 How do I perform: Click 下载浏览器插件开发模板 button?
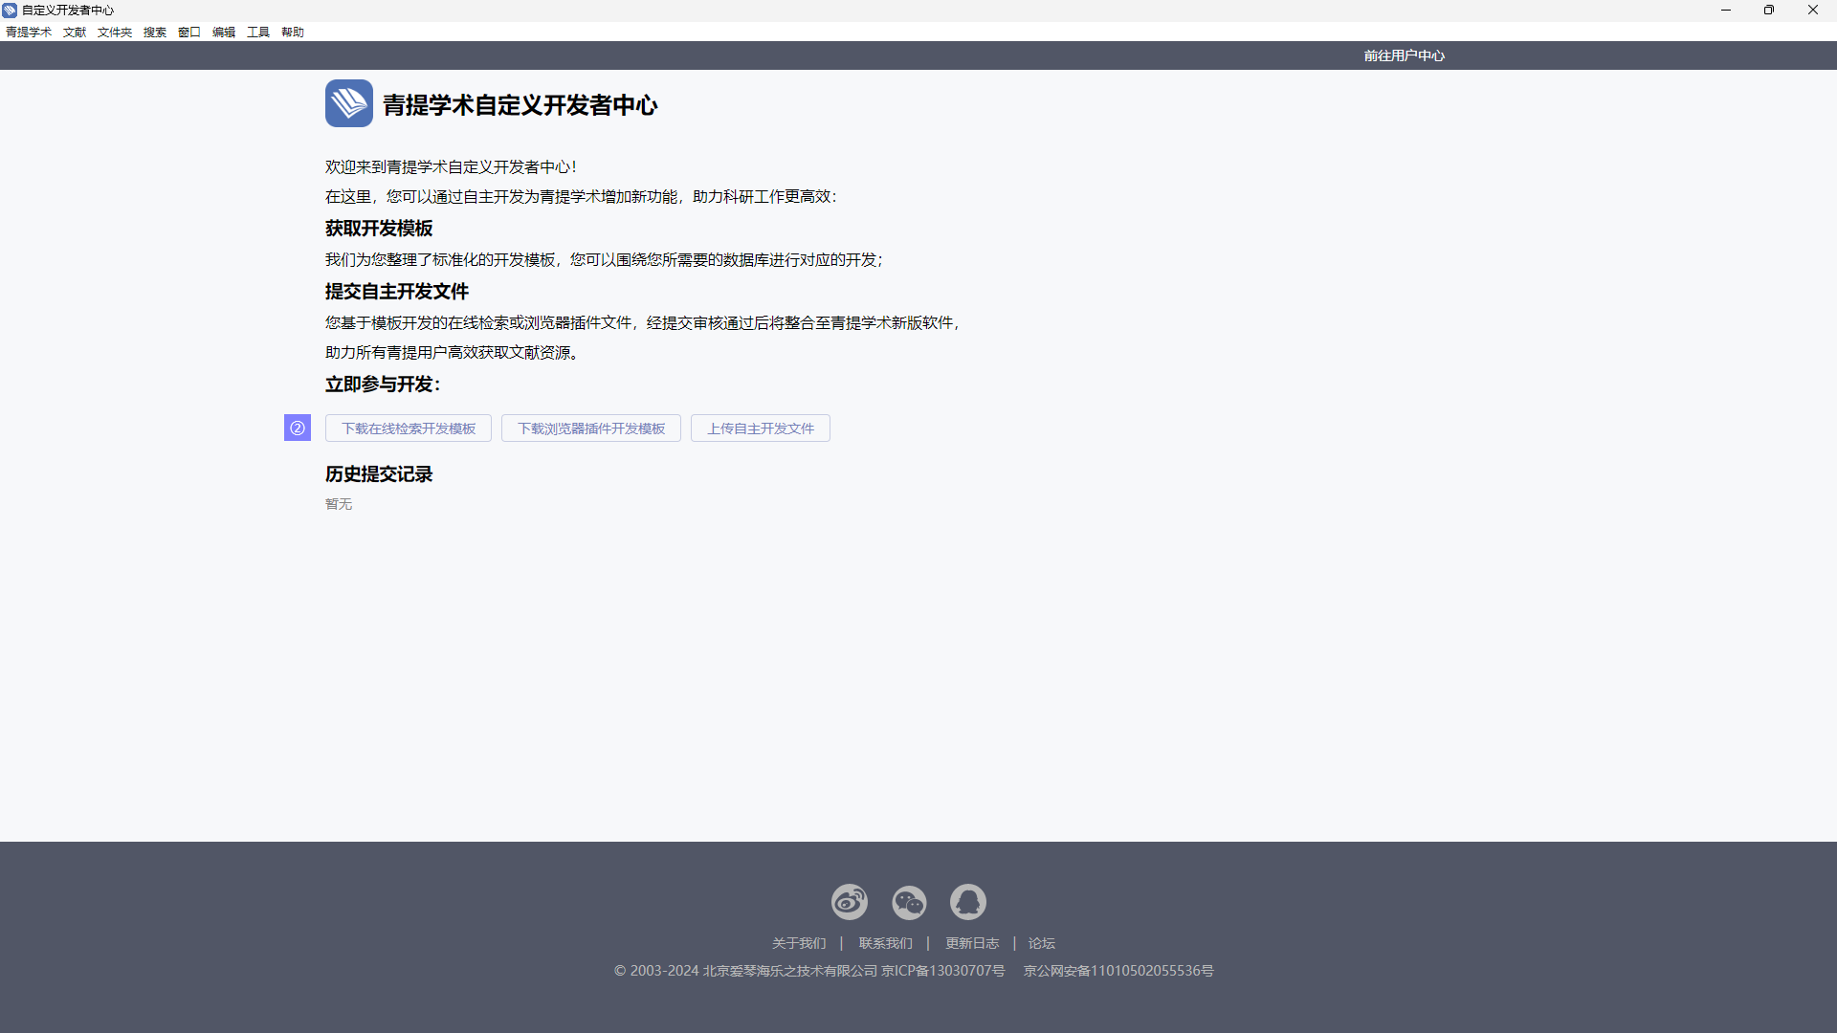591,429
